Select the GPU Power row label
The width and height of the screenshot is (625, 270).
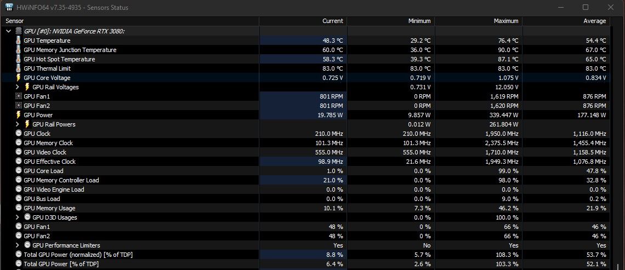point(38,115)
